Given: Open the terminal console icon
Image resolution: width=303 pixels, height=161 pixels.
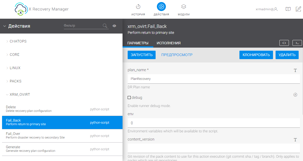Looking at the screenshot, I should tap(297, 43).
